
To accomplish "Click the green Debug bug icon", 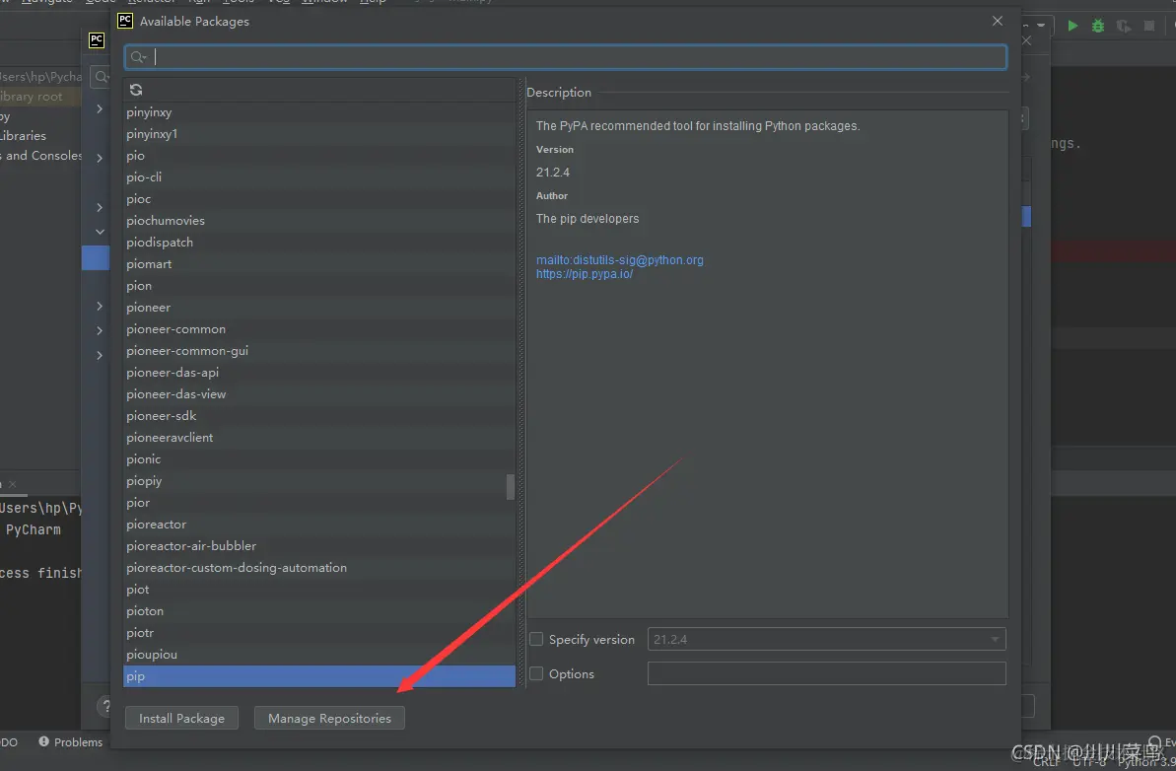I will coord(1098,26).
